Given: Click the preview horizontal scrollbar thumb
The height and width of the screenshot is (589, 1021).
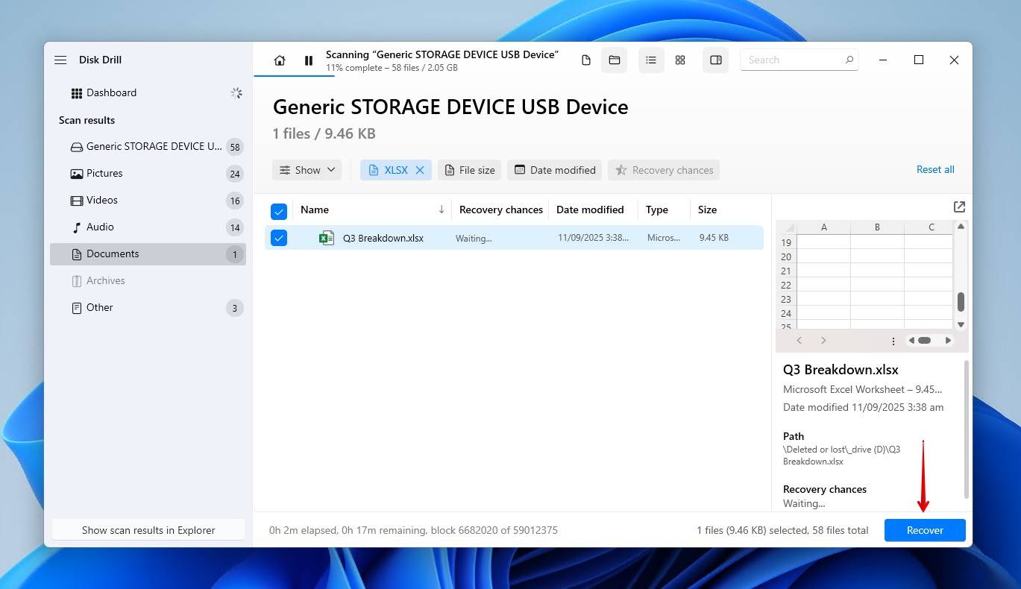Looking at the screenshot, I should [924, 341].
